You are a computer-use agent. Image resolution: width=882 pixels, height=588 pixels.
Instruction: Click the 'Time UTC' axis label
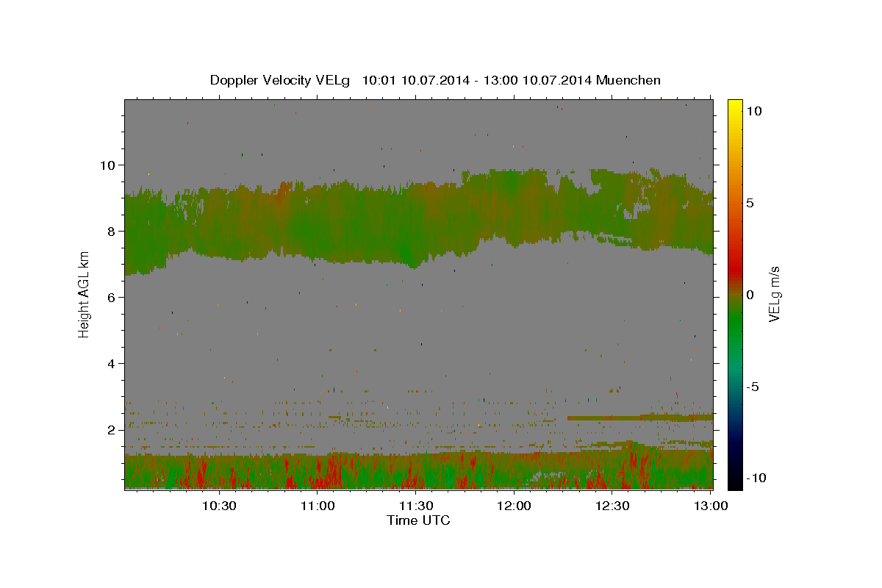(418, 520)
